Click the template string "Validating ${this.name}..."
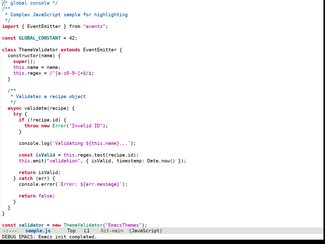Screen dimensions: 325x244 pos(91,143)
